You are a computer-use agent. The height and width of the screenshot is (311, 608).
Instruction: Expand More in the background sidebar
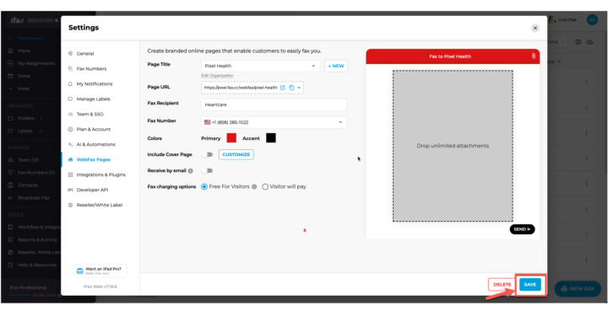click(24, 88)
